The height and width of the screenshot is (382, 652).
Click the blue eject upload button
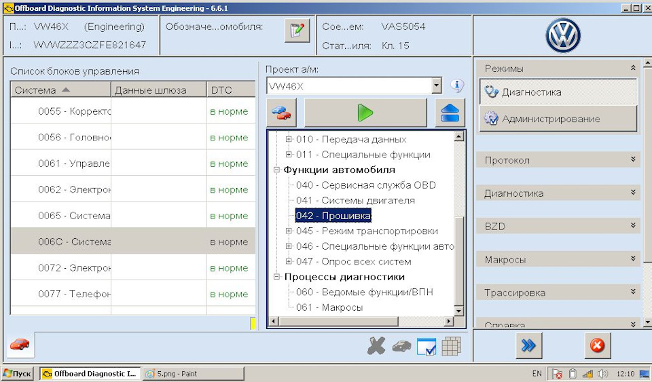click(x=450, y=113)
